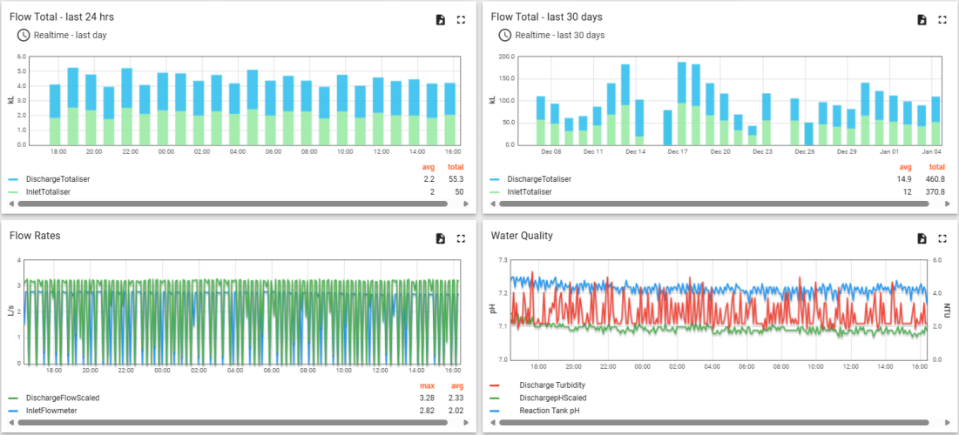Click the 2.82 max value for InletFlowmeter
Image resolution: width=959 pixels, height=435 pixels.
tap(427, 411)
